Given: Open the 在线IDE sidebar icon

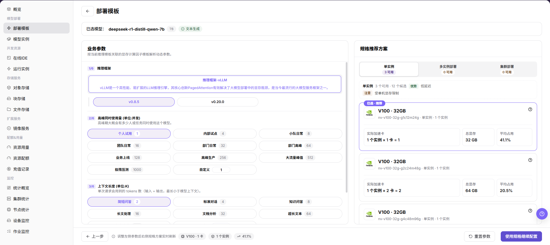Looking at the screenshot, I should [x=9, y=58].
